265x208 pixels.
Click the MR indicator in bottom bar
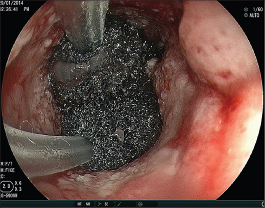(x=88, y=204)
